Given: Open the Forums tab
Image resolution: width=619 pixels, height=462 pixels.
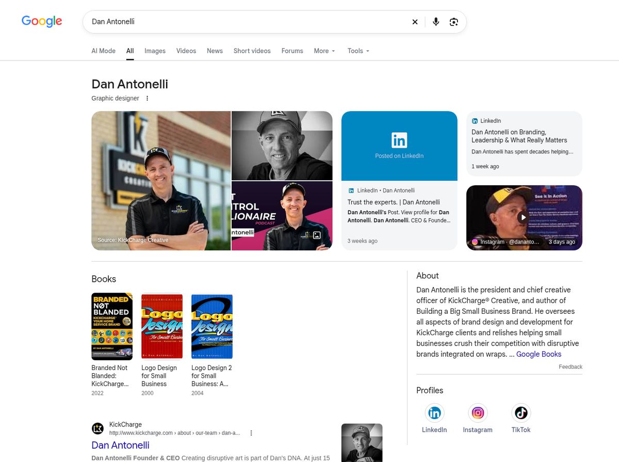Looking at the screenshot, I should (292, 51).
